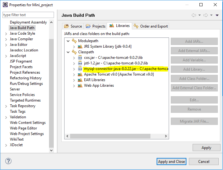Image resolution: width=223 pixels, height=170 pixels.
Task: Expand the JRE System Library node
Action: tap(74, 46)
